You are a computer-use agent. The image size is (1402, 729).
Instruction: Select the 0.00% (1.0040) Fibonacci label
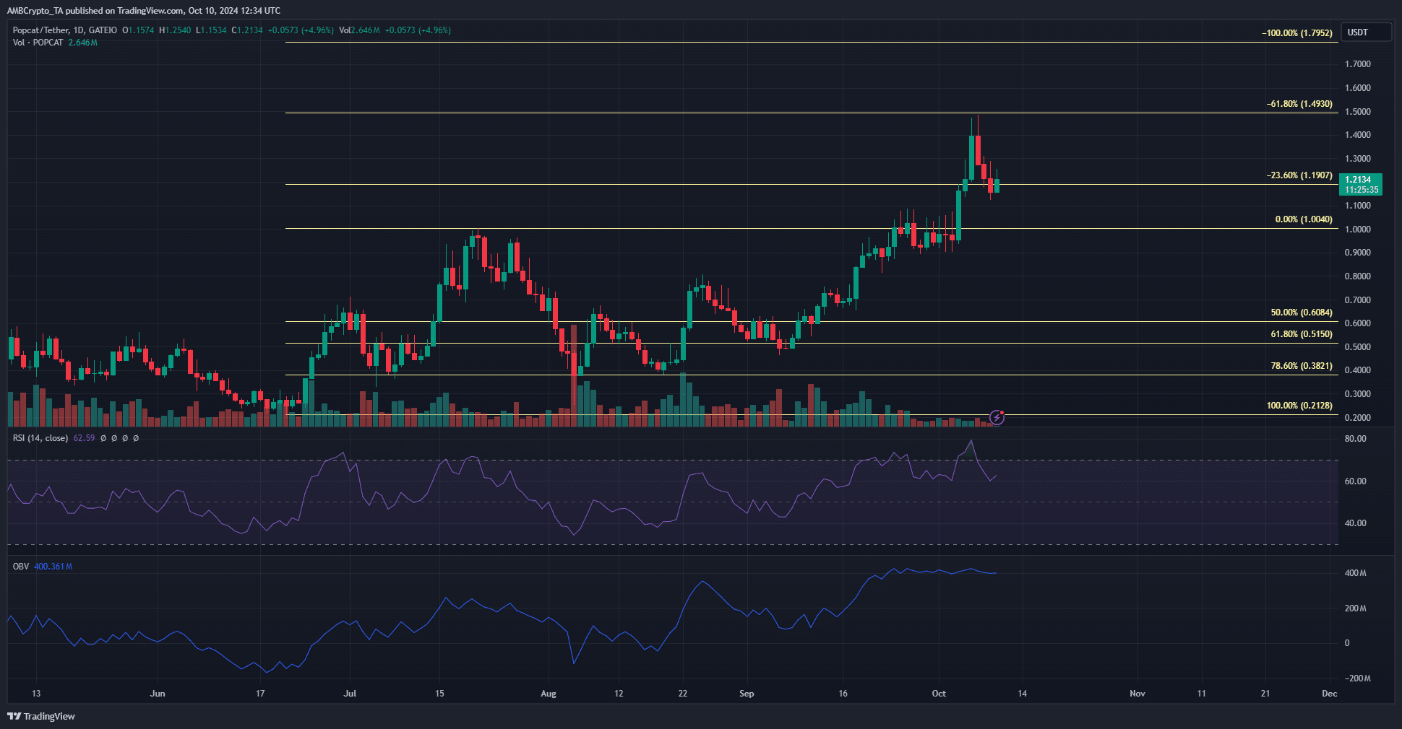point(1304,219)
